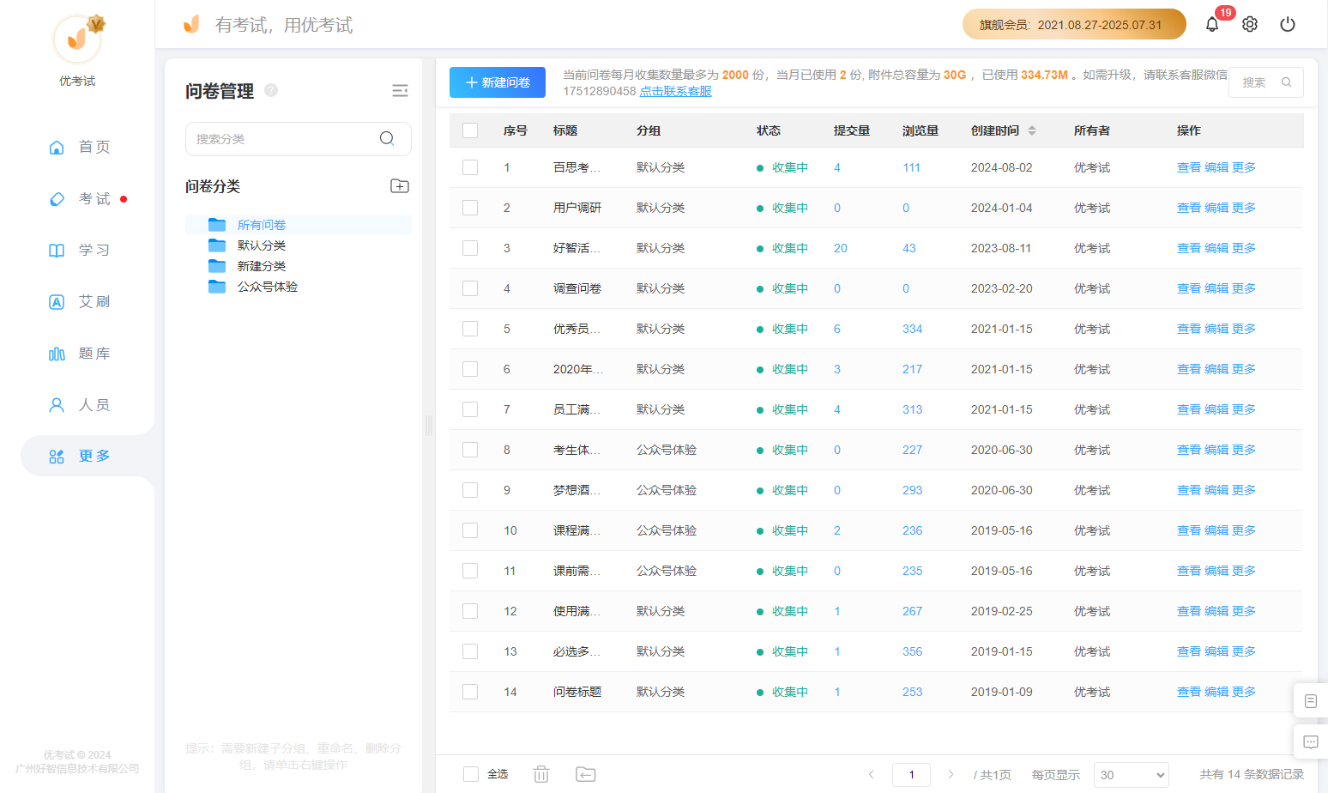The height and width of the screenshot is (793, 1328).
Task: Click the move-to-folder icon at bottom
Action: coord(585,774)
